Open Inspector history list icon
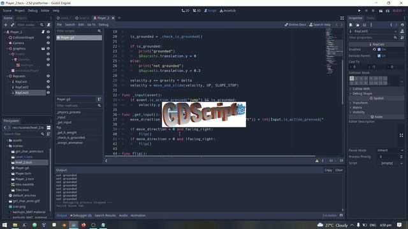Viewport: 408px width, 229px height. point(402,25)
